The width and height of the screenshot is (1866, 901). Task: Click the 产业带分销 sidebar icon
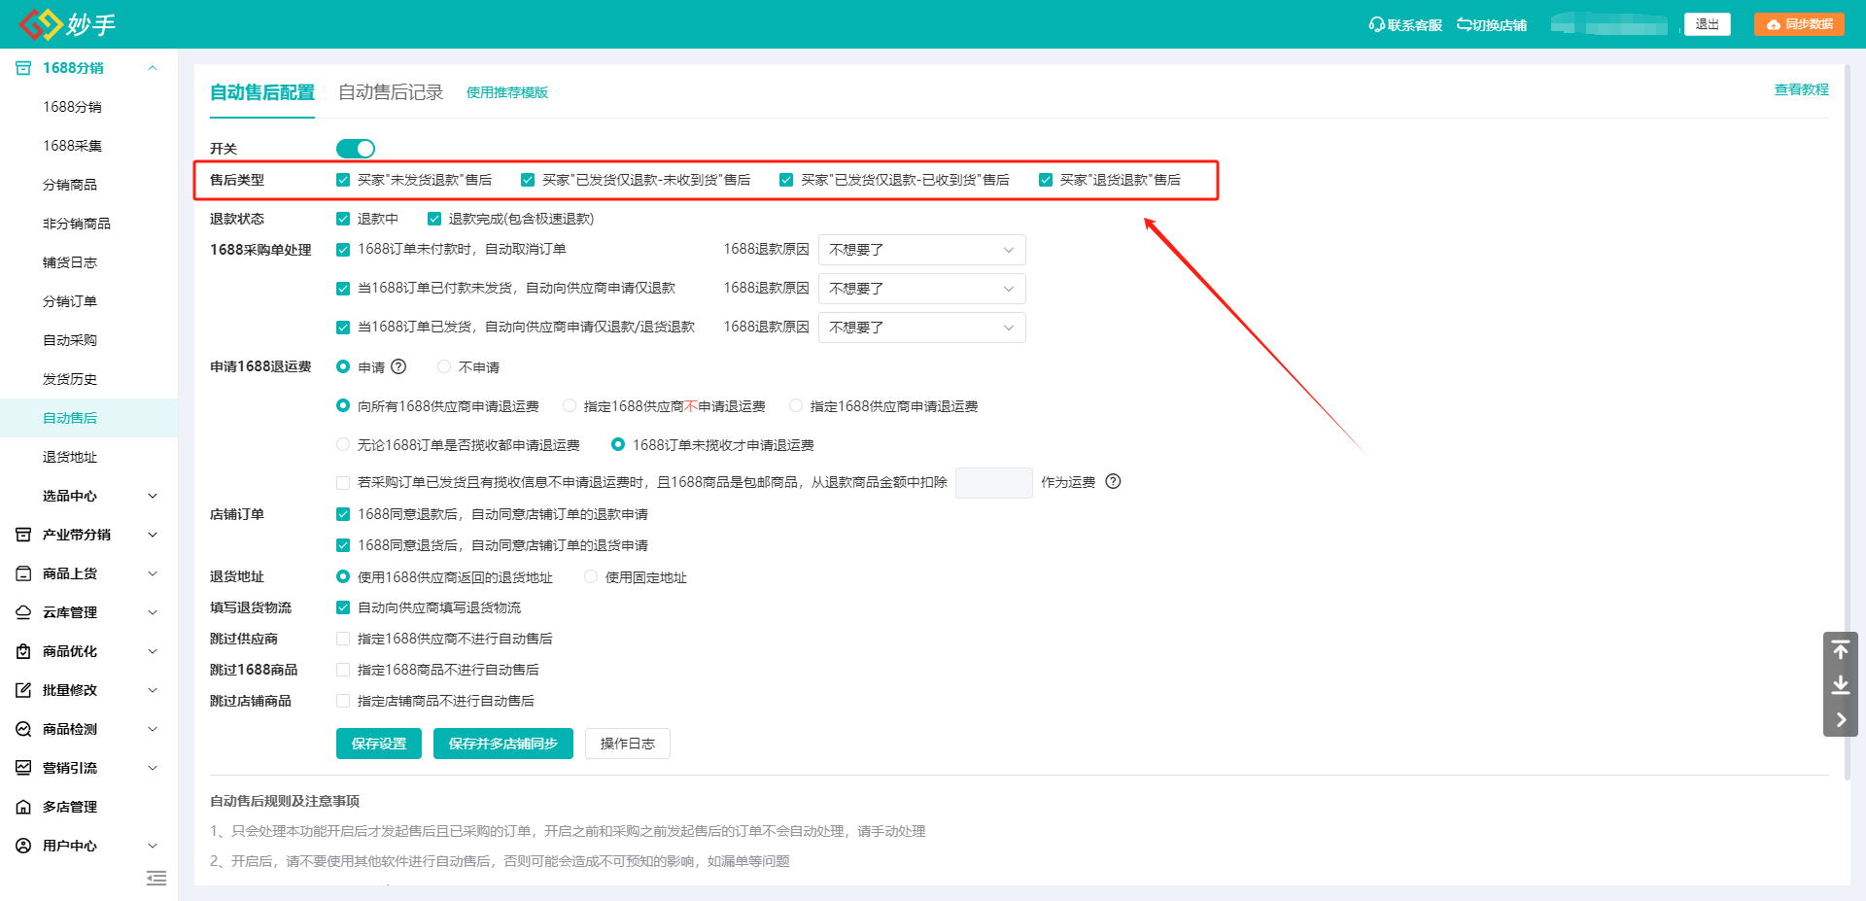point(23,535)
